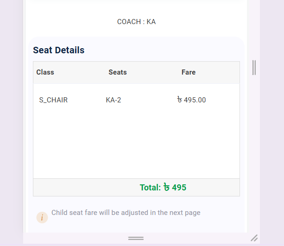Click the S_CHAIR class cell

[x=53, y=100]
